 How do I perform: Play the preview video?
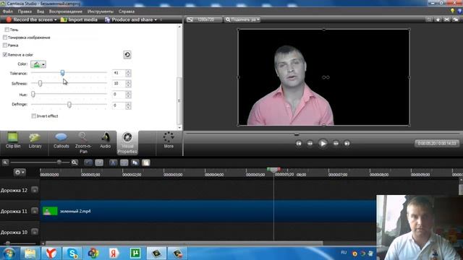click(323, 144)
